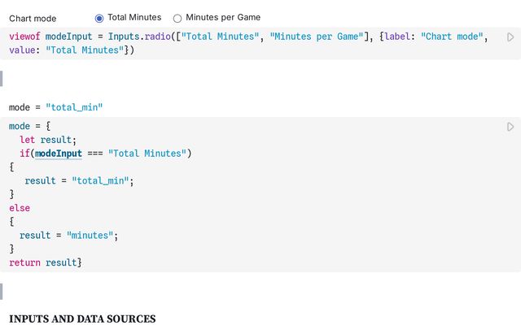
Task: Place cursor on the "let result;" line
Action: [48, 140]
